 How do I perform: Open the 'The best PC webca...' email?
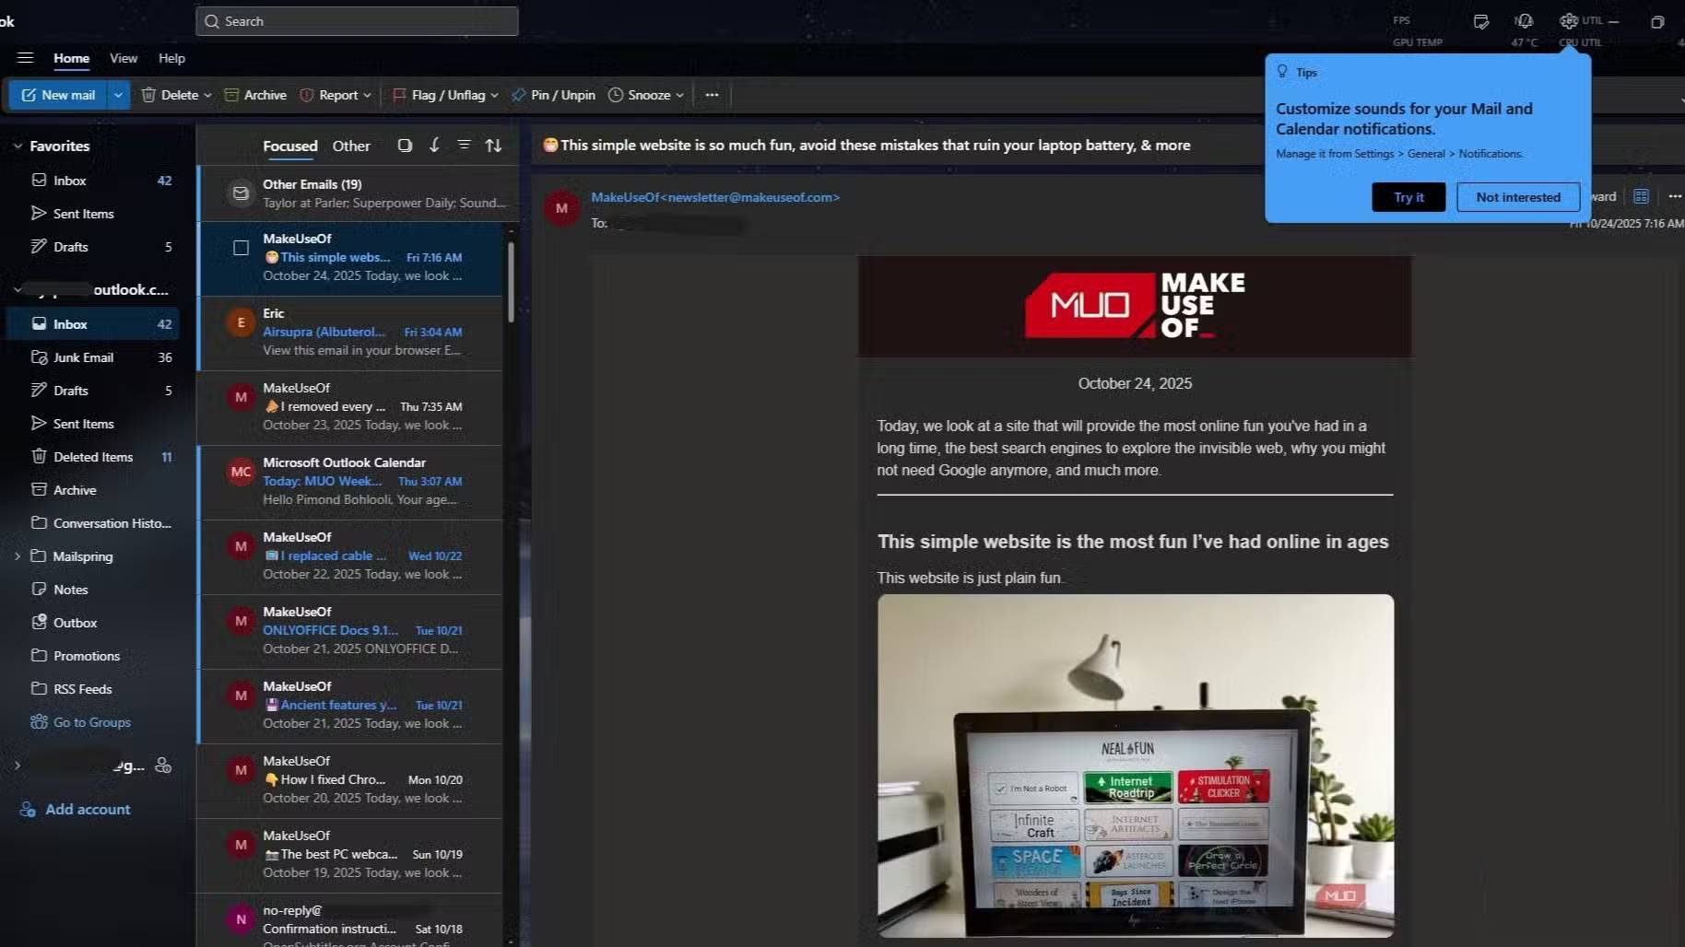pyautogui.click(x=351, y=855)
